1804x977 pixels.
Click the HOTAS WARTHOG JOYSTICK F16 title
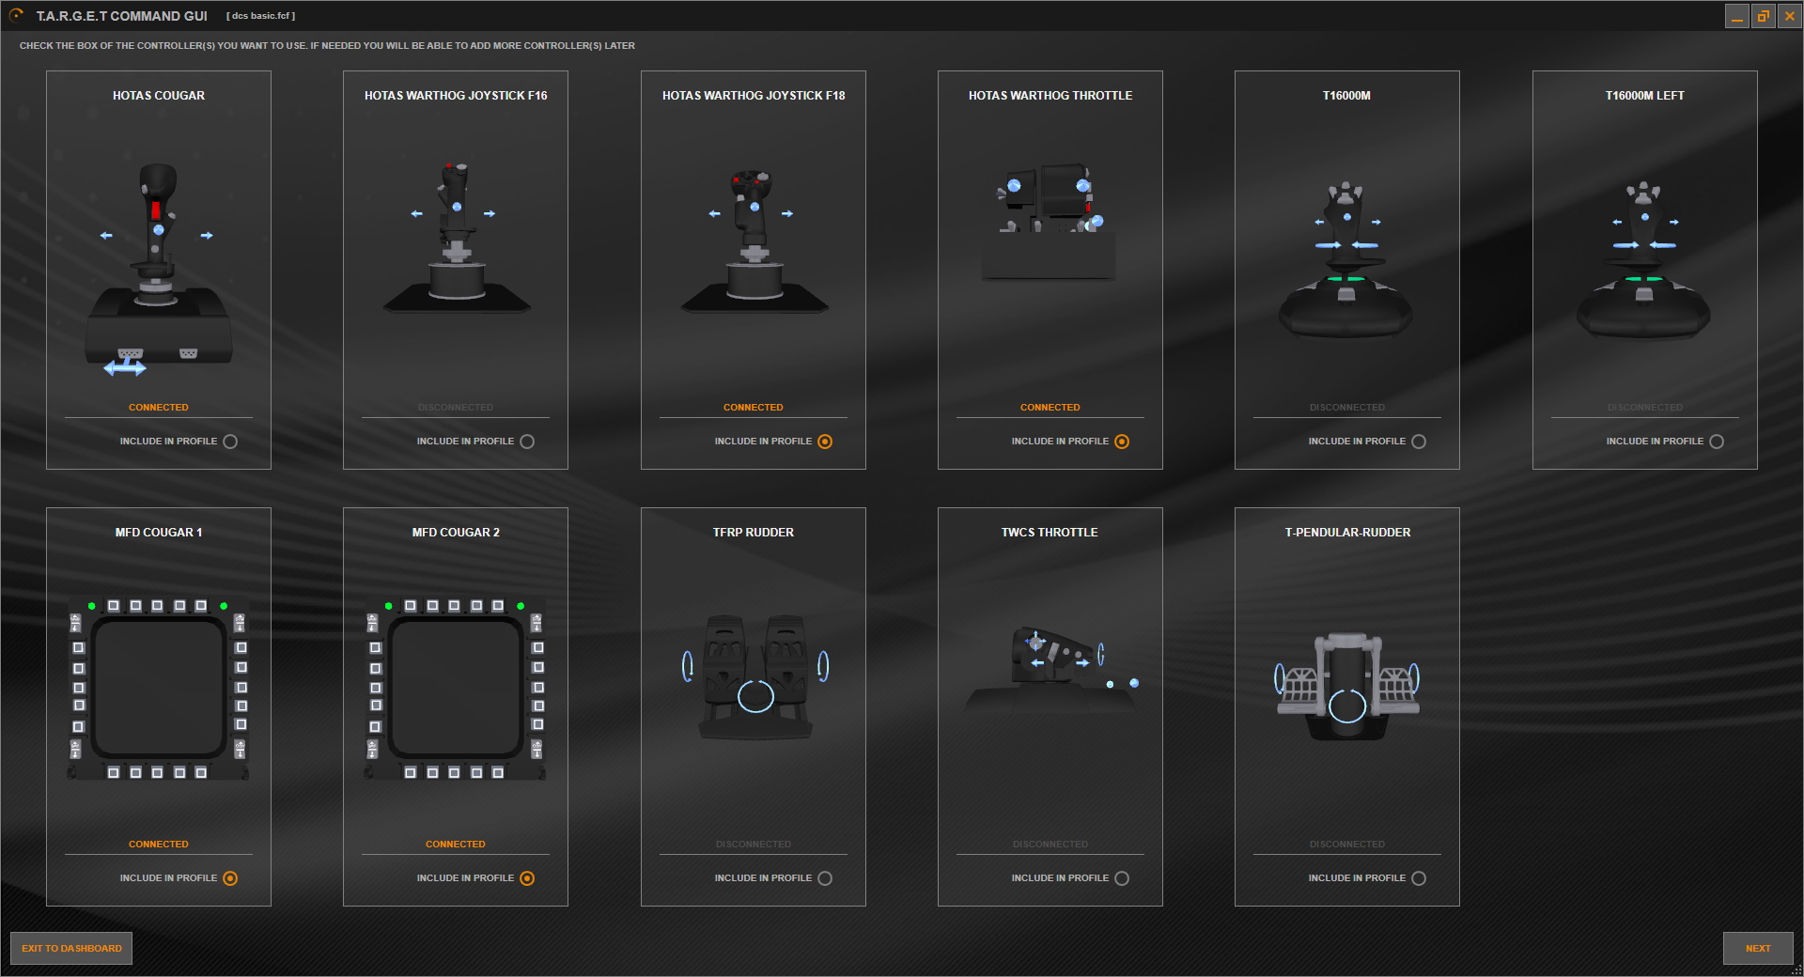coord(456,96)
